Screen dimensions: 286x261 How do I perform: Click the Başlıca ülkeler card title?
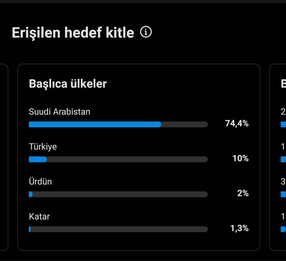pos(68,84)
